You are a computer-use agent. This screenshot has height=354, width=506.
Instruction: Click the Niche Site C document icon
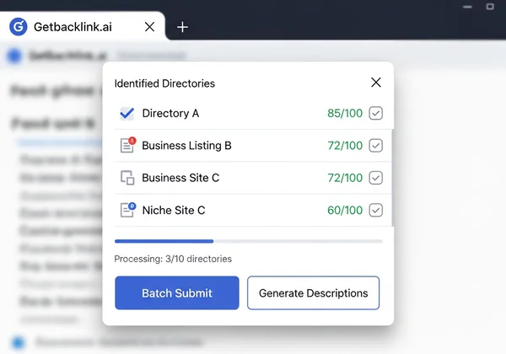click(x=127, y=210)
